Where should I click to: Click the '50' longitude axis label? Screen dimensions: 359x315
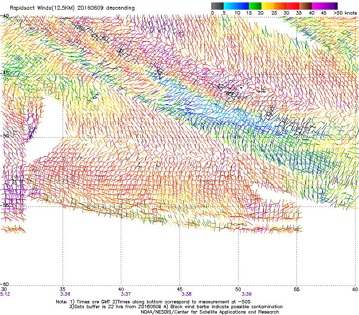coord(238,289)
